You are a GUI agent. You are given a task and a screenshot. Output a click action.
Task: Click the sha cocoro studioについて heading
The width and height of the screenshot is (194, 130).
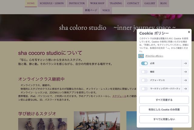[50, 53]
